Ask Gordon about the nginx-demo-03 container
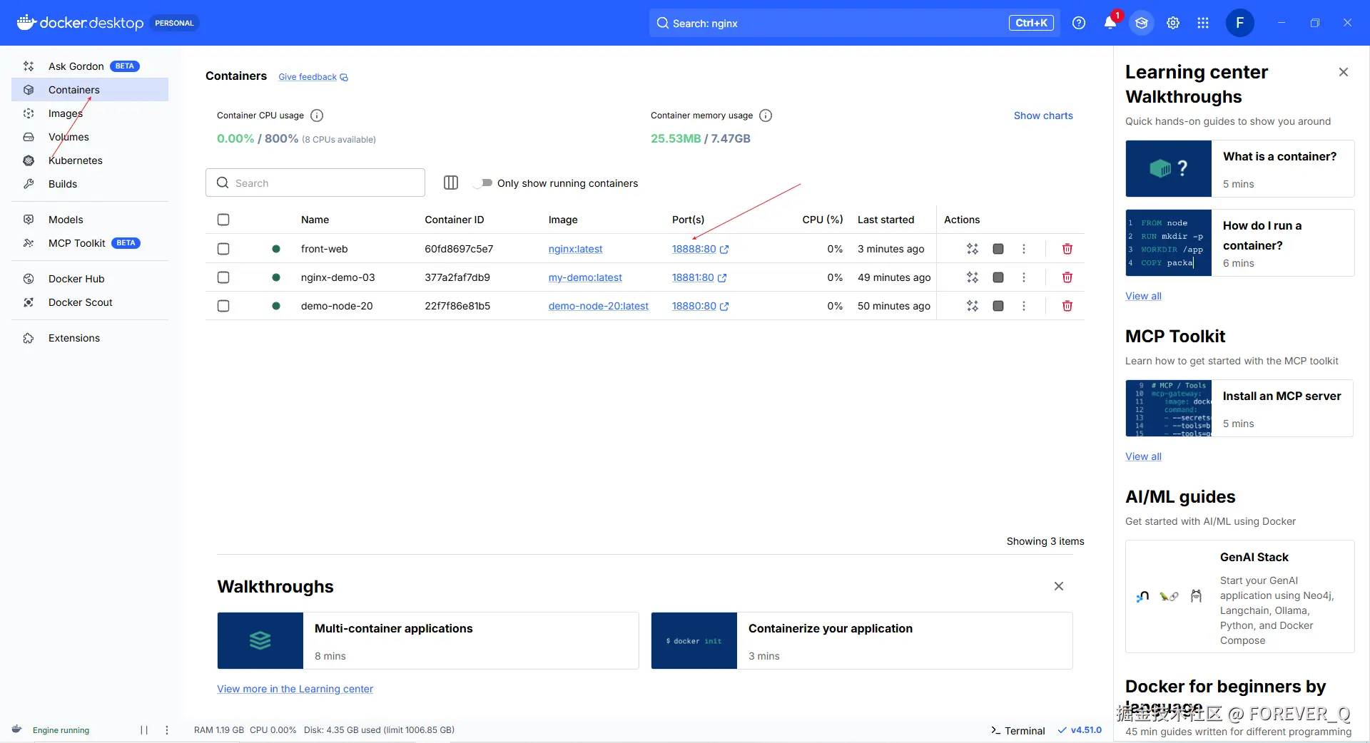The width and height of the screenshot is (1370, 743). pos(973,277)
